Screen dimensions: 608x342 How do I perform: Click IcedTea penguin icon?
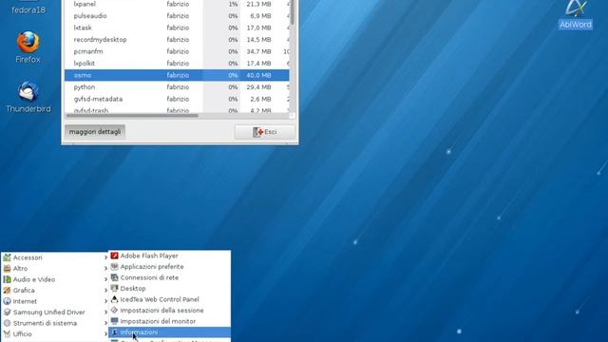coord(114,299)
